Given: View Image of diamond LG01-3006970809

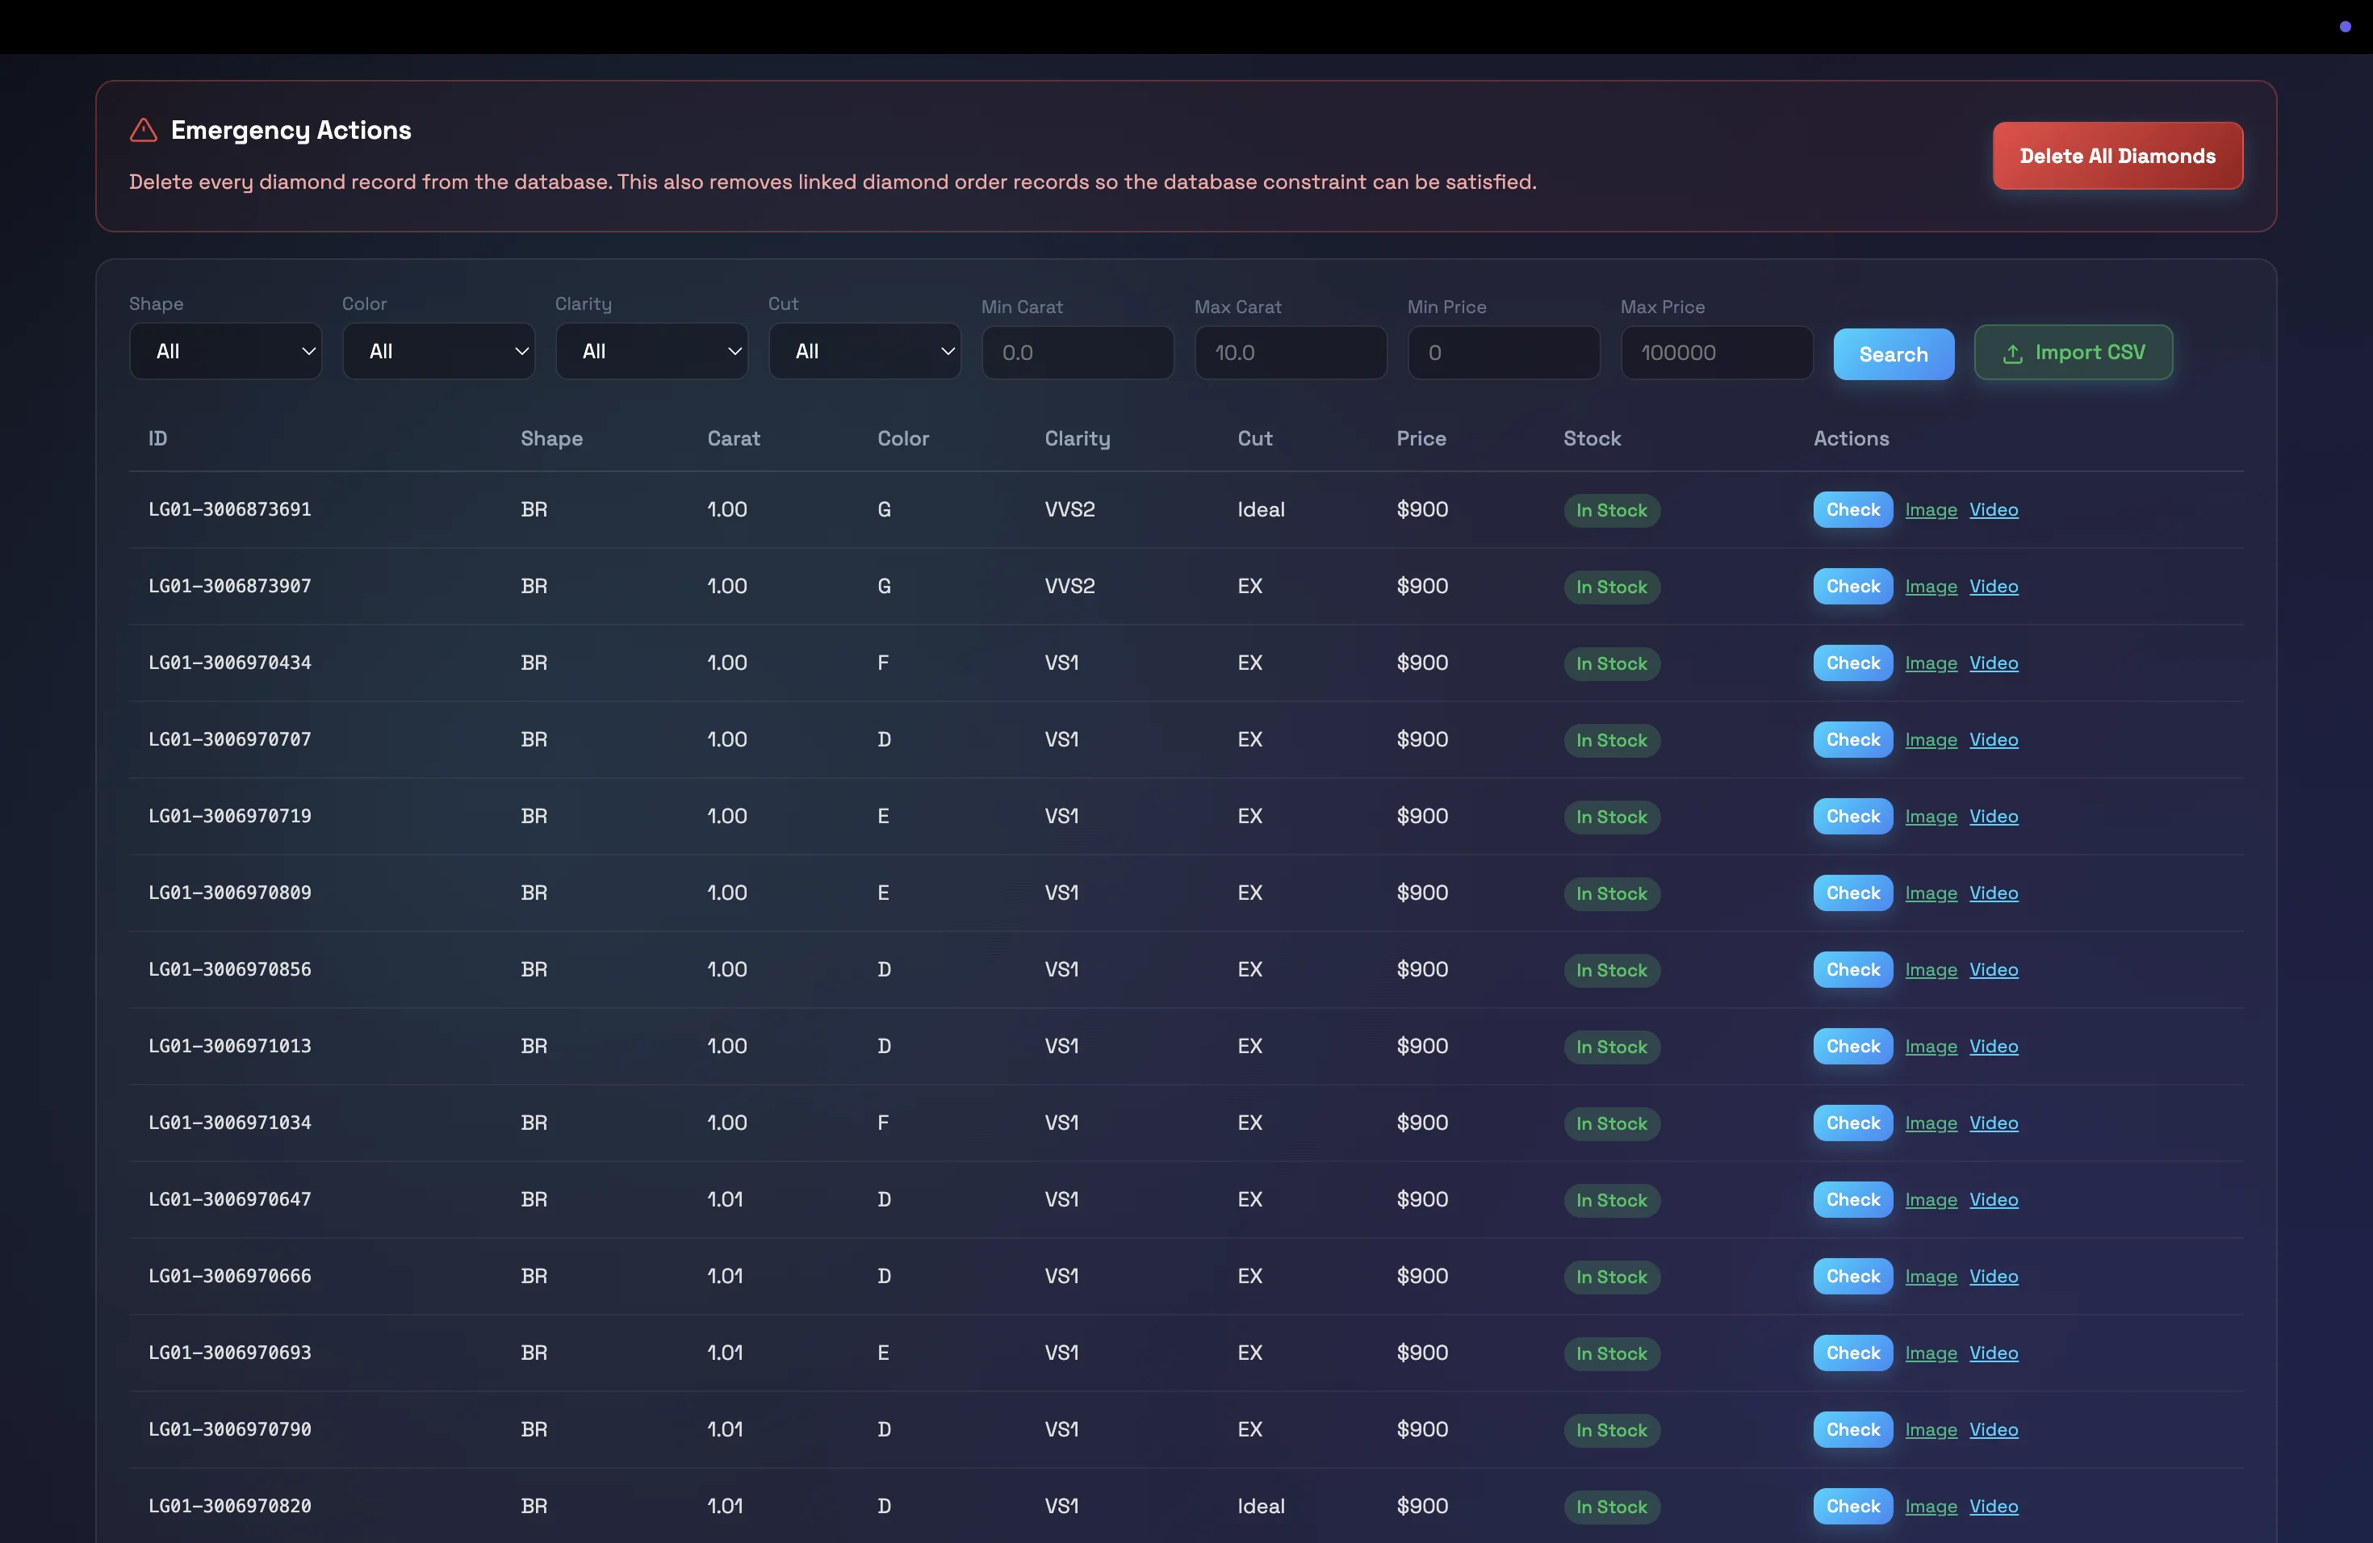Looking at the screenshot, I should [1931, 893].
